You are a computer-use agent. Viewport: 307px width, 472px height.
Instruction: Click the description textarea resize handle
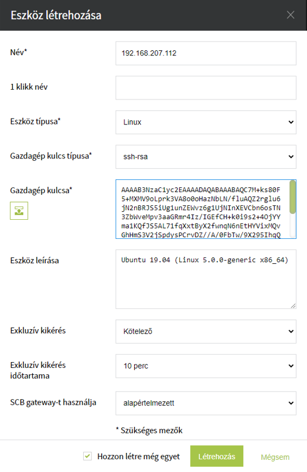(293, 305)
